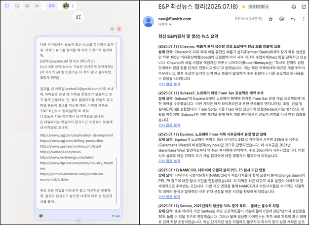Click the email received time 오전 9:10
The image size is (309, 225).
(x=248, y=19)
